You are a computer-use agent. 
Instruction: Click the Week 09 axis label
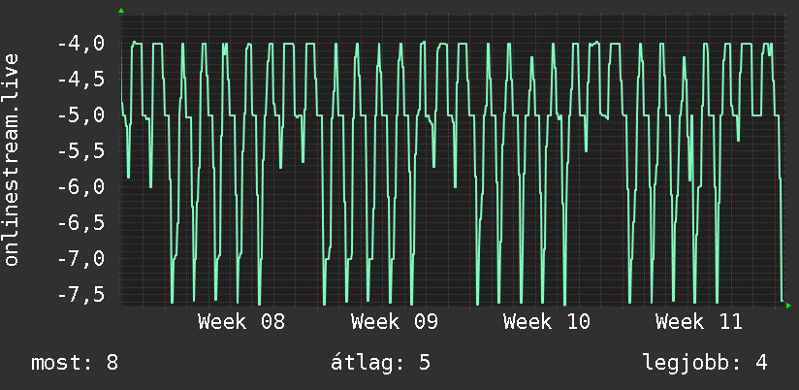[395, 322]
